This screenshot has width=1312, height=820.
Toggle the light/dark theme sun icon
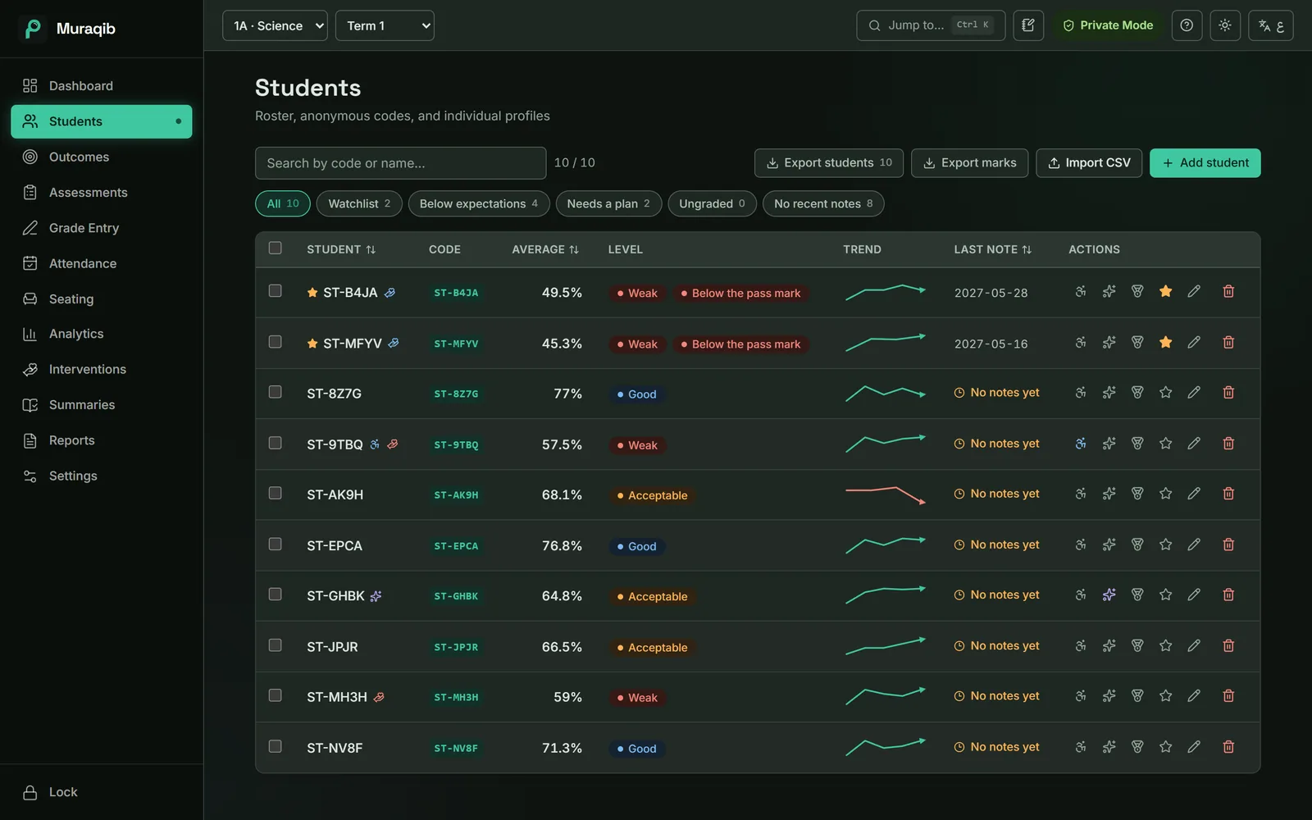point(1225,25)
